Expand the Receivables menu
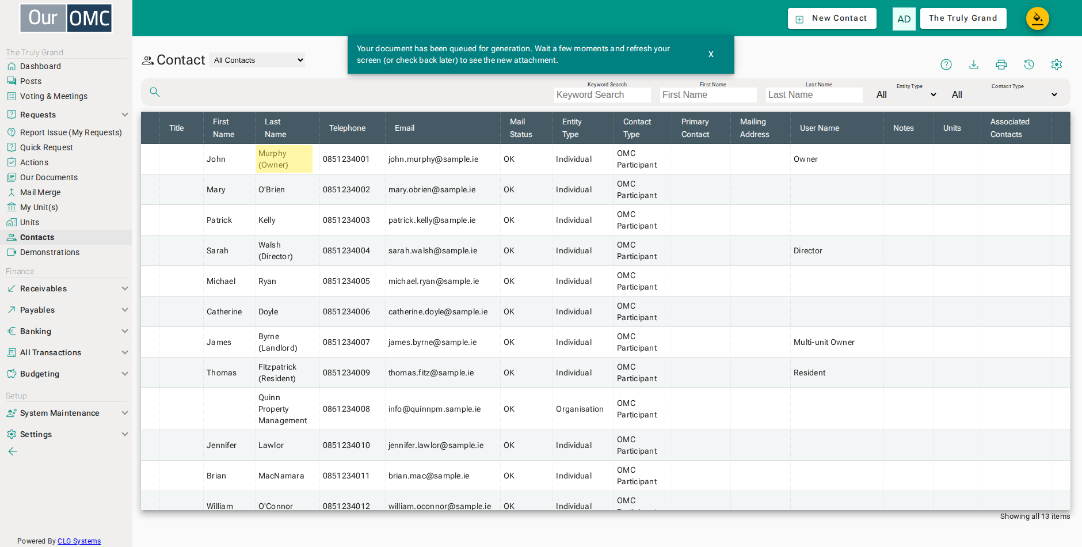 click(x=66, y=288)
